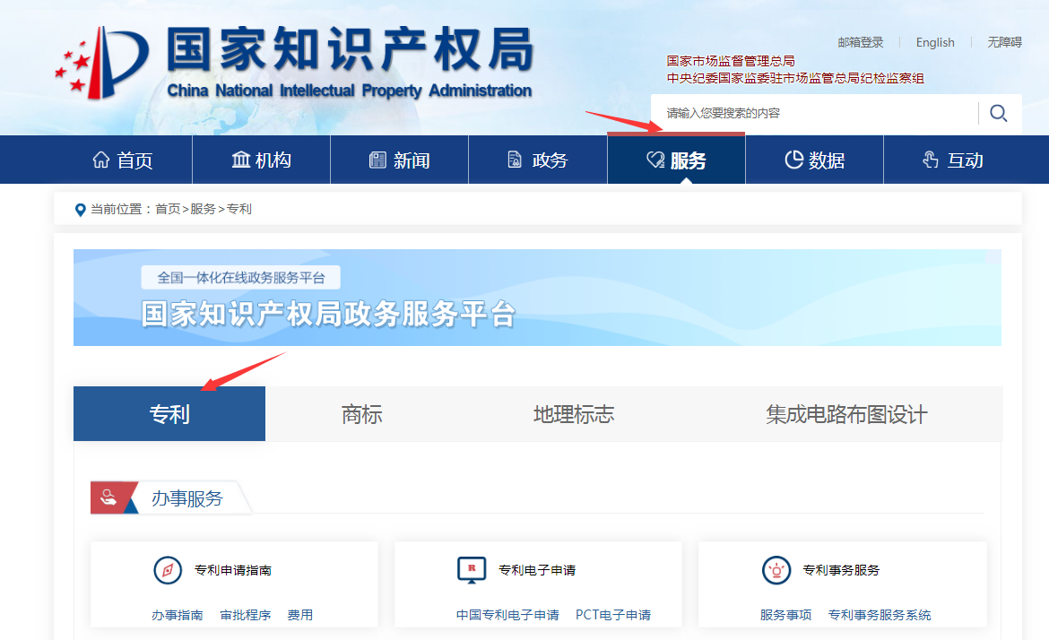The width and height of the screenshot is (1049, 640).
Task: Open the 国家知识产权局政务服务平台 banner
Action: click(537, 298)
